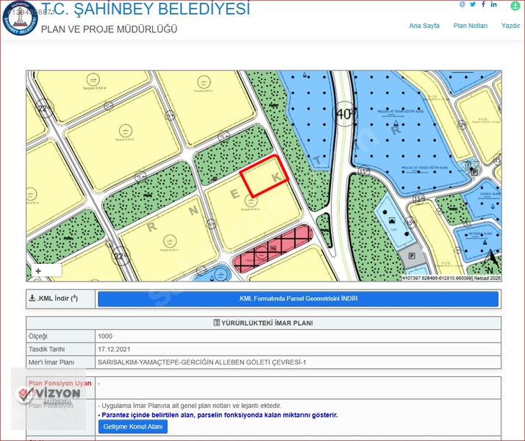
Task: Click the table icon before YÜRÜRLÜKTEKİ İMAR PLANI
Action: 217,323
